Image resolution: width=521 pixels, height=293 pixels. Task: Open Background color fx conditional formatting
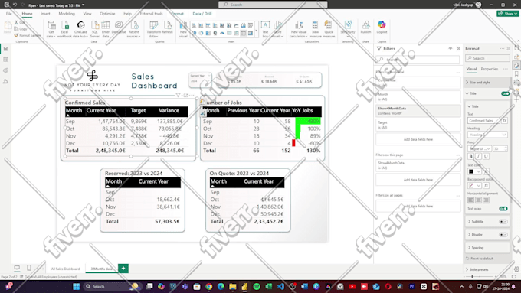[486, 185]
